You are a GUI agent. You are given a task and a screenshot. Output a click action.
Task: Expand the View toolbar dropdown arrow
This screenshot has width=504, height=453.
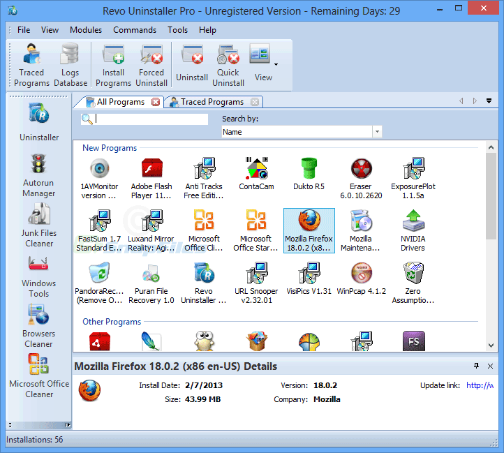pos(276,65)
